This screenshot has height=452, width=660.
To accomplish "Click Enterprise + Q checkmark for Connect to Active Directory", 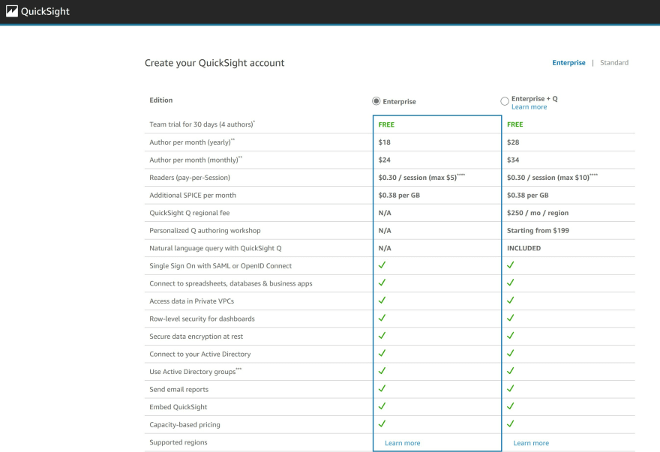I will coord(510,354).
